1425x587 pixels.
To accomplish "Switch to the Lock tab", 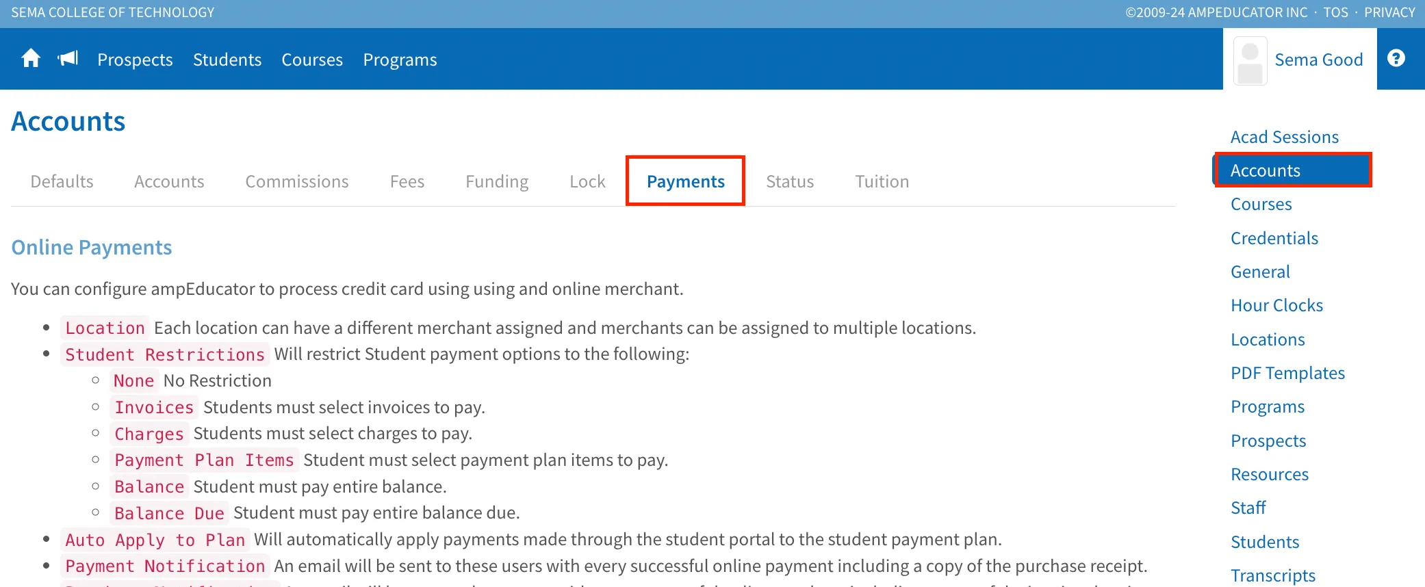I will click(587, 181).
